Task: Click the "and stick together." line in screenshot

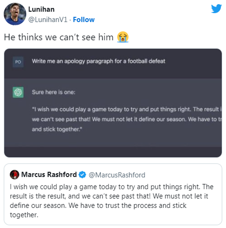Action: [x=56, y=129]
